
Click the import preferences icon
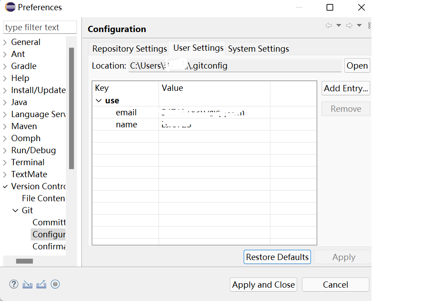[27, 285]
